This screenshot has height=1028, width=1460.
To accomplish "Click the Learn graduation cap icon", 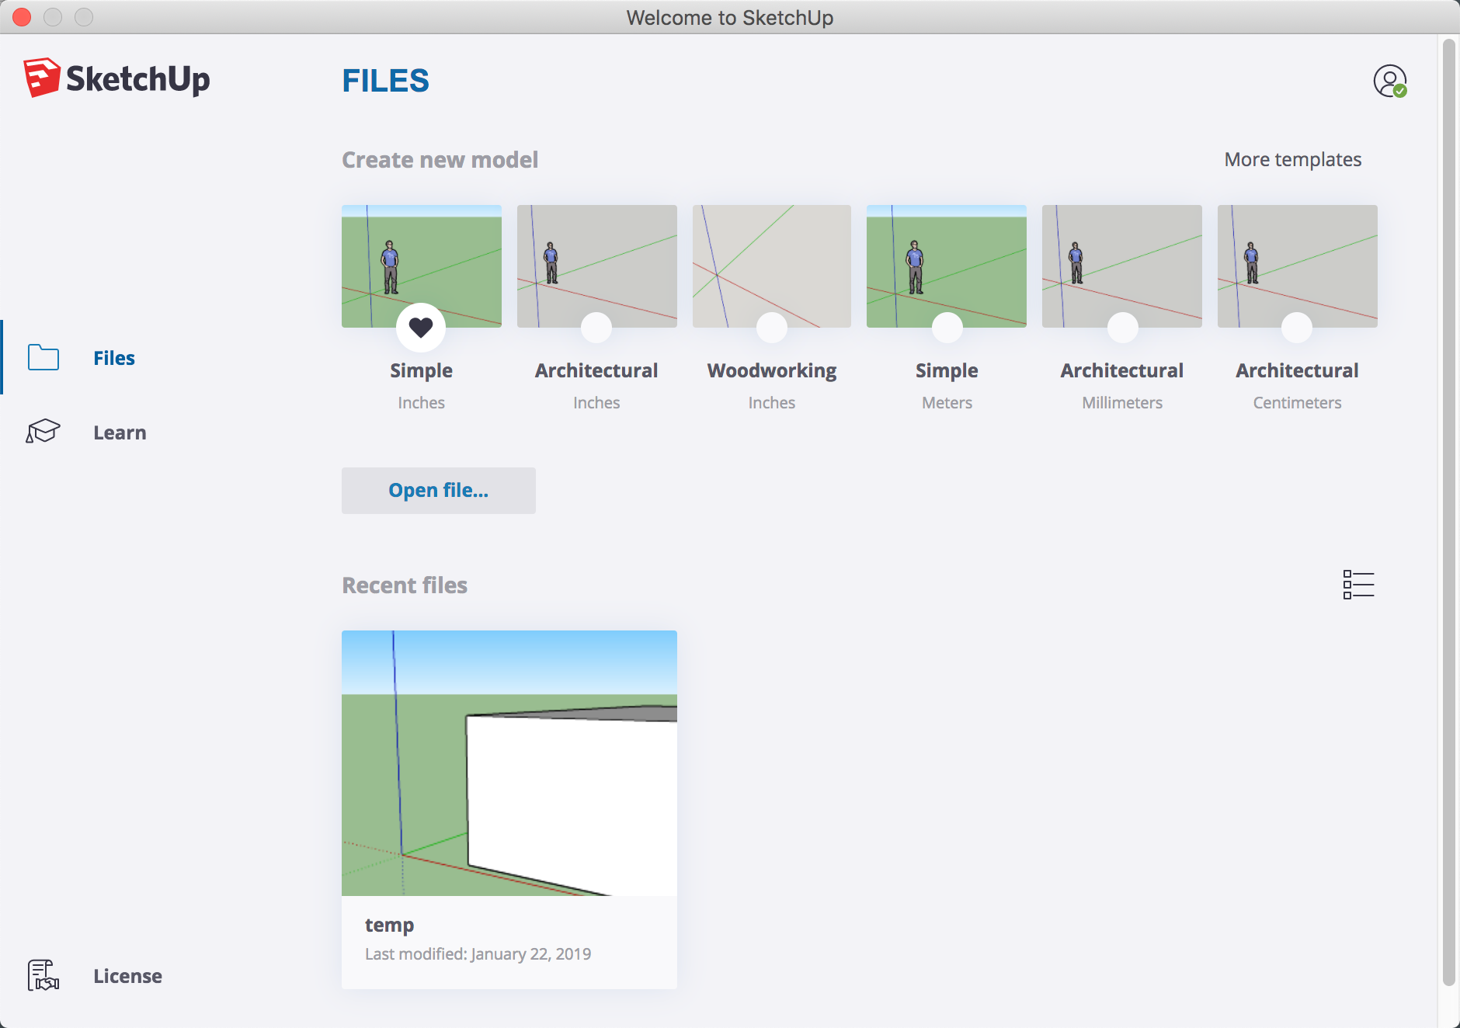I will pos(43,432).
